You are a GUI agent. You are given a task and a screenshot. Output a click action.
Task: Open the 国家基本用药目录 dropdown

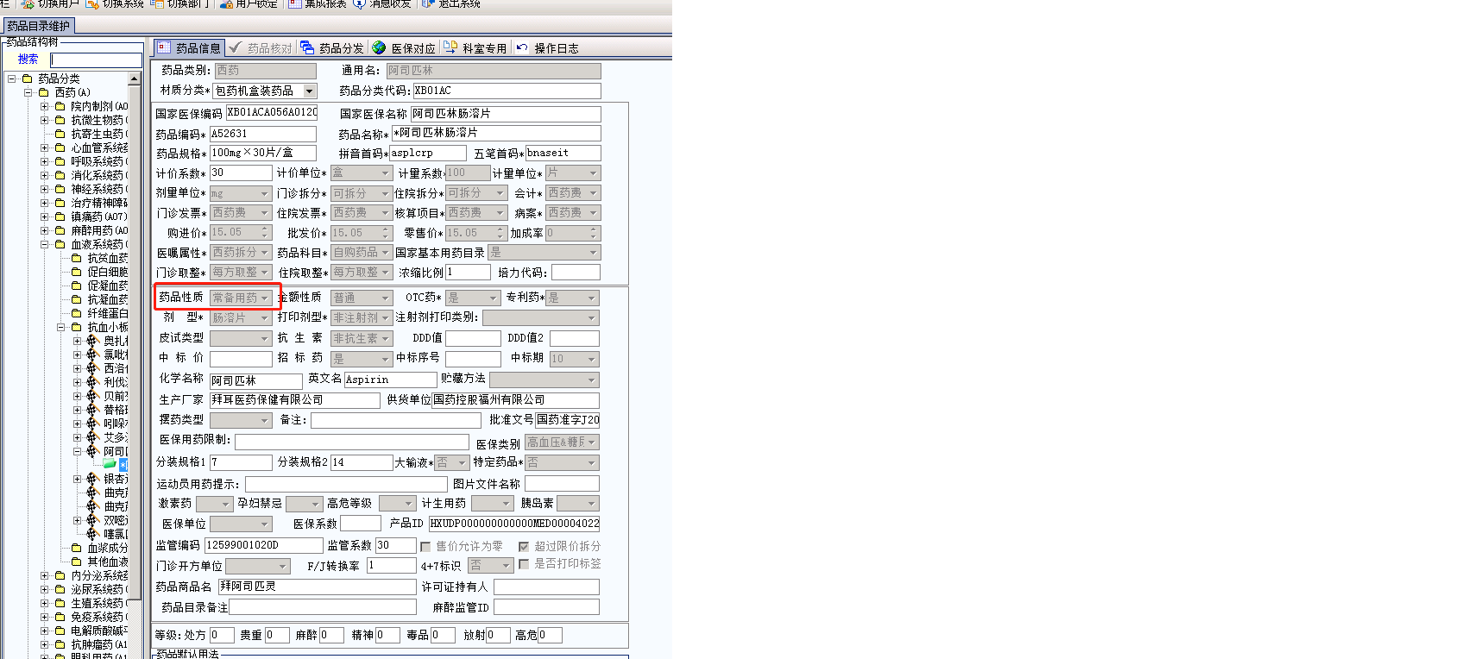tap(594, 253)
